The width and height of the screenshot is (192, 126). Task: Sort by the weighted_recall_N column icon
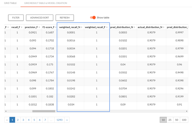click(x=81, y=27)
